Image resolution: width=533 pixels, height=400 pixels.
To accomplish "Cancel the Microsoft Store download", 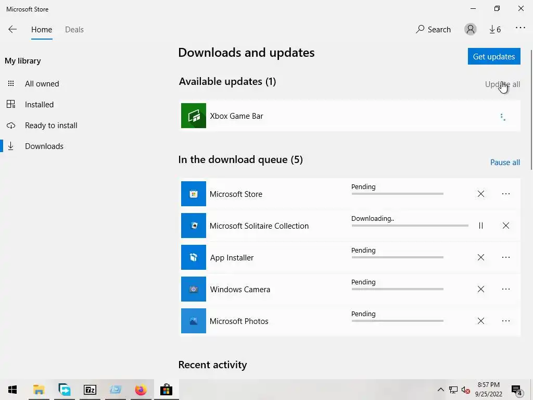I will click(480, 194).
